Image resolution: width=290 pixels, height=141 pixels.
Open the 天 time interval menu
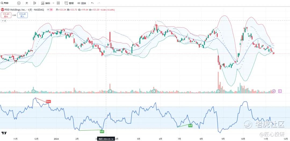point(27,3)
